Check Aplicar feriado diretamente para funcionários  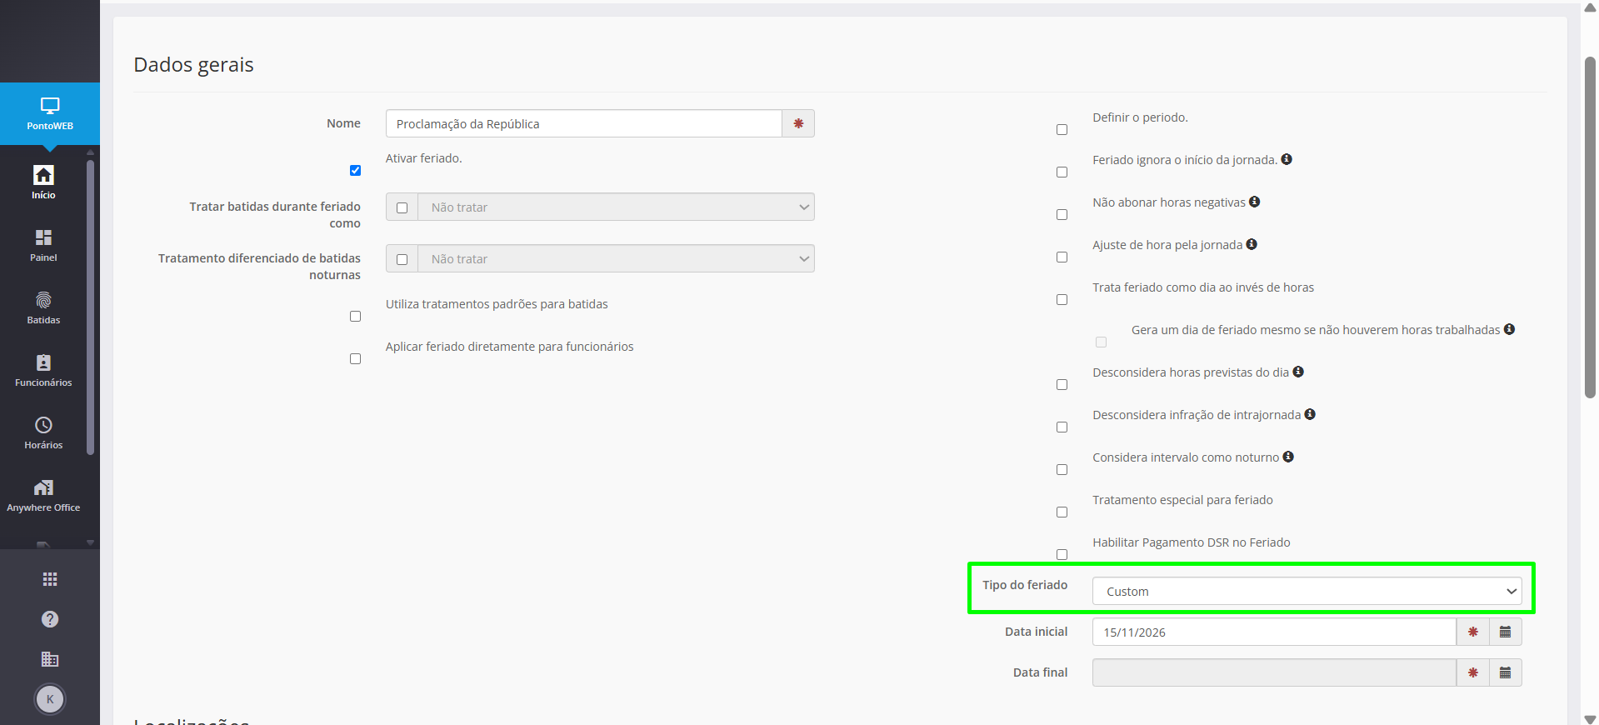click(x=356, y=359)
